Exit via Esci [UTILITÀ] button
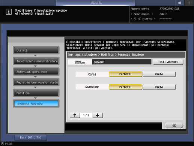Screen dimensions: 194x146 31,138
